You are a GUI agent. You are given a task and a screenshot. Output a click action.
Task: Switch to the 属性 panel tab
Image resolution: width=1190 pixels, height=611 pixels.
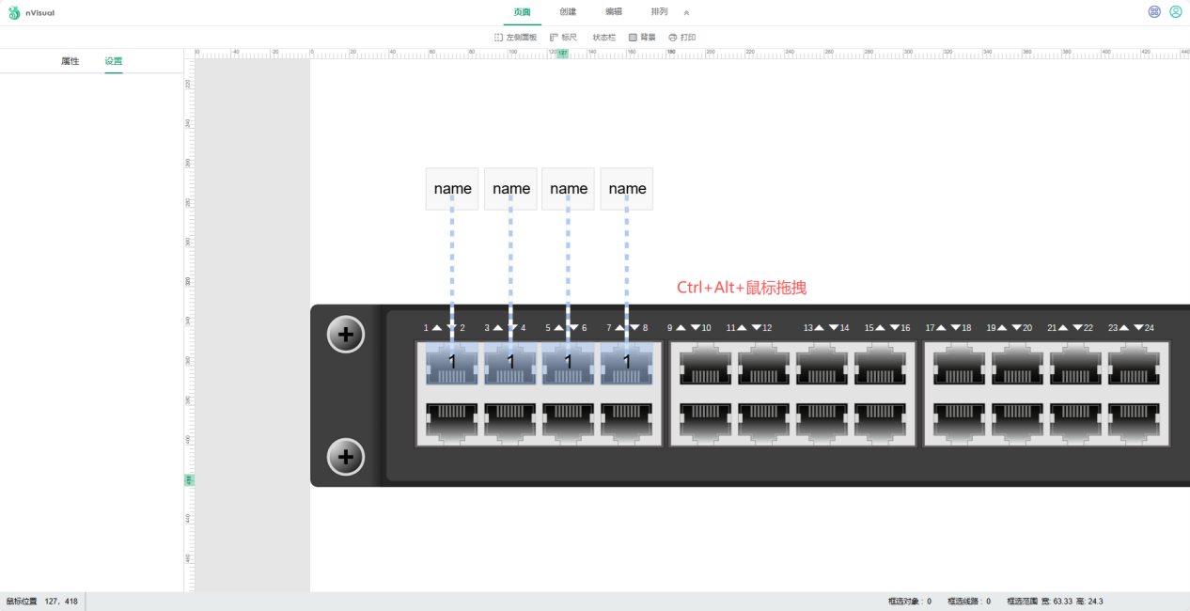coord(70,61)
